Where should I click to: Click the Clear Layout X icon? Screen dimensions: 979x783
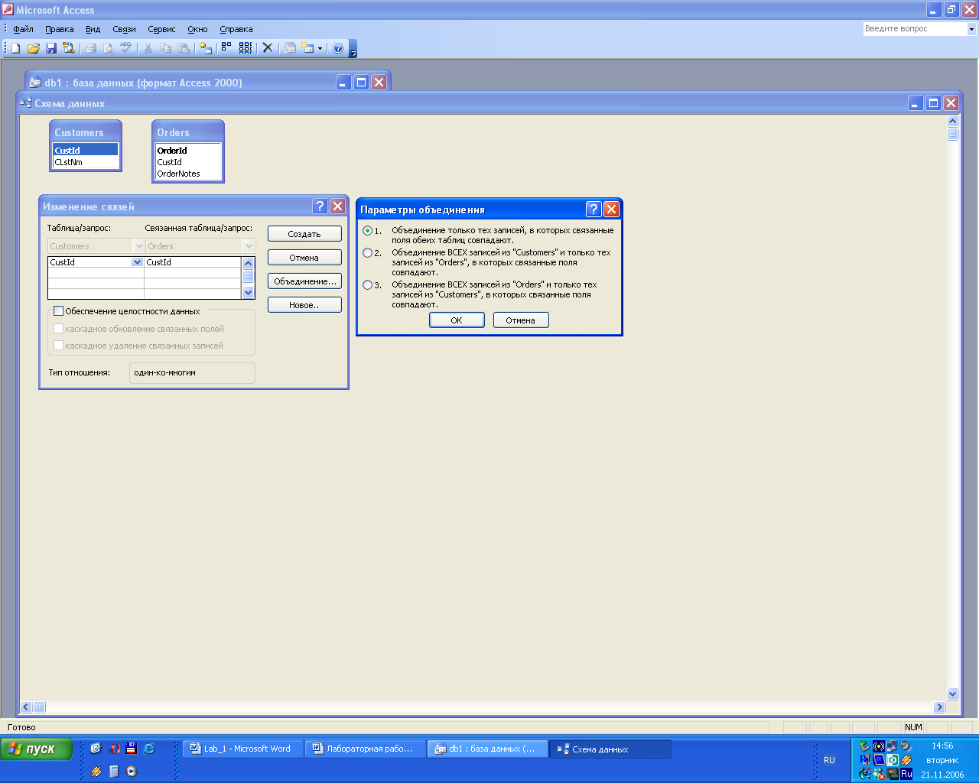(x=268, y=47)
